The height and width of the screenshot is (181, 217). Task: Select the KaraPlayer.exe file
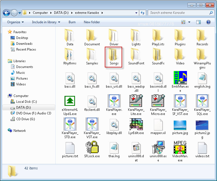click(114, 105)
